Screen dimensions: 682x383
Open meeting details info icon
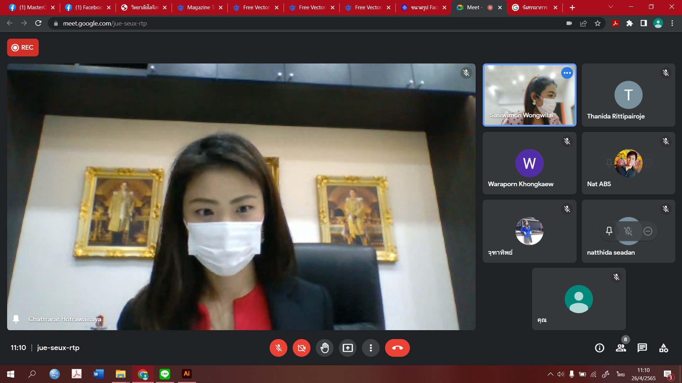599,348
